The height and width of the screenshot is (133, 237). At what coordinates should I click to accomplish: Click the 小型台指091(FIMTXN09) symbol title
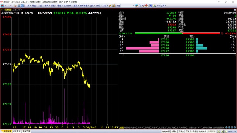point(17,13)
